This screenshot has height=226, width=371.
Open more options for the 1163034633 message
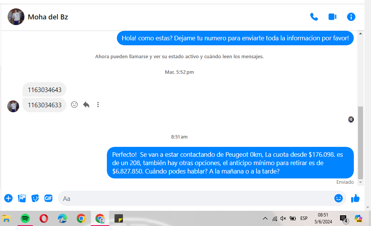coord(98,105)
